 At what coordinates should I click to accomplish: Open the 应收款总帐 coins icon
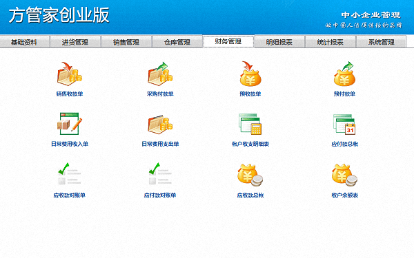pos(250,175)
